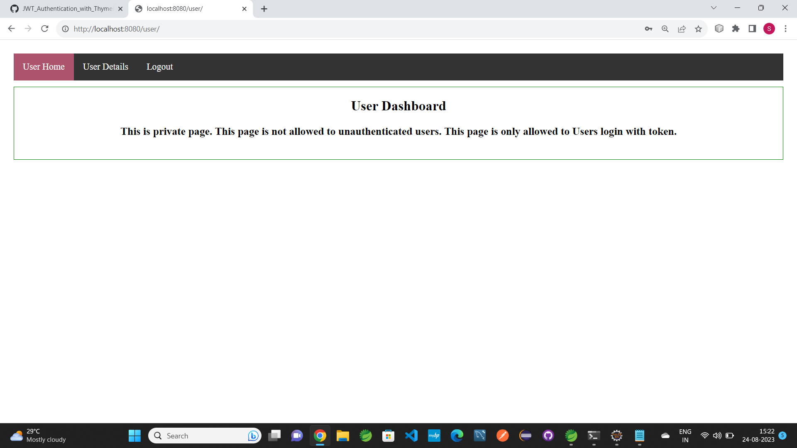The width and height of the screenshot is (797, 448).
Task: Click the zoom magnifier icon in address bar
Action: tap(665, 29)
